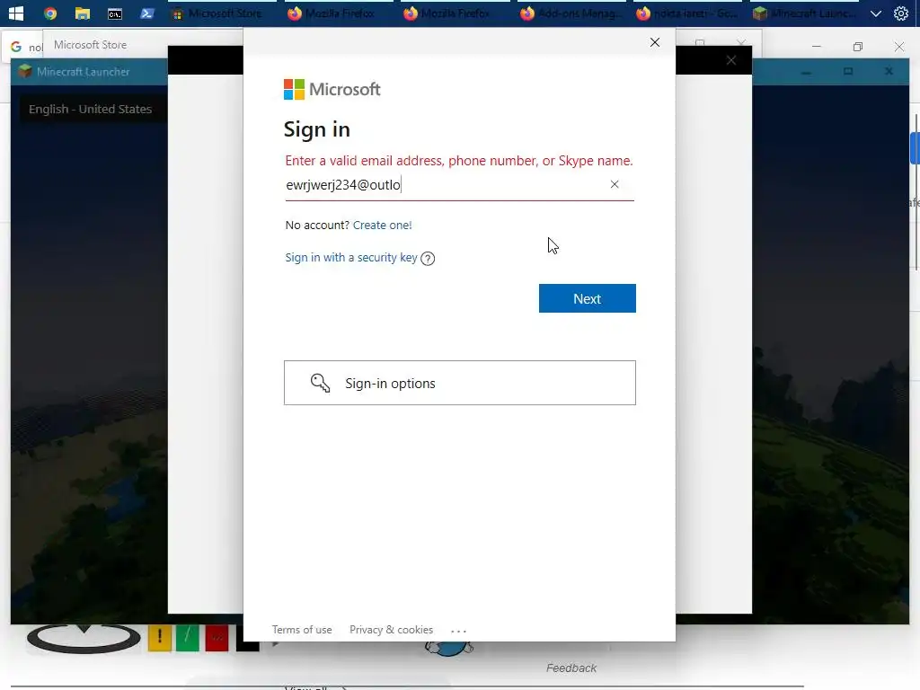Click the email address input field
920x690 pixels.
click(x=459, y=185)
